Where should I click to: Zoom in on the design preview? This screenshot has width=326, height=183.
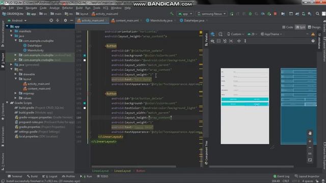coord(310,141)
